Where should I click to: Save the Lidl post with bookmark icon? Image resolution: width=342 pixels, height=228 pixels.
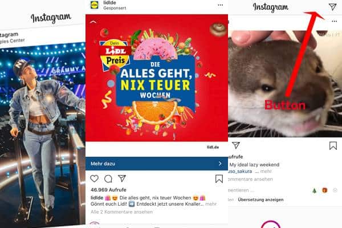[x=219, y=178]
